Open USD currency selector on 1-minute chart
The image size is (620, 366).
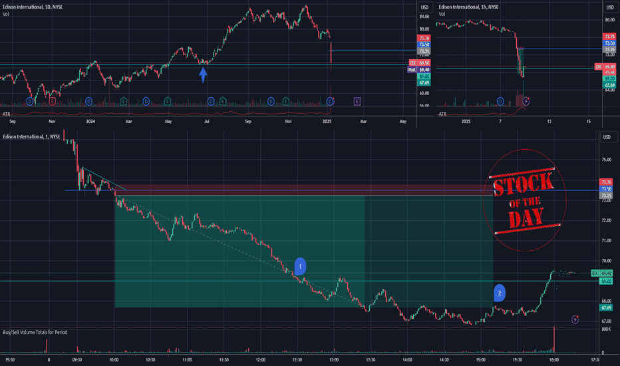coord(607,137)
